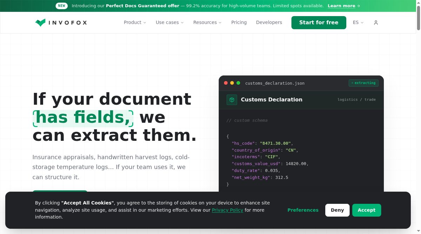
Task: Click the NEW badge in banner
Action: tap(62, 6)
